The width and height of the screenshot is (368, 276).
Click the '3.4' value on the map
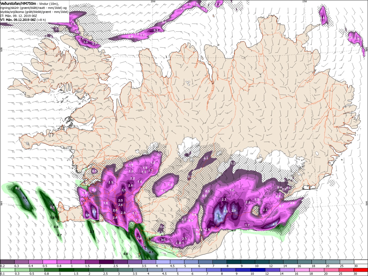(139, 239)
